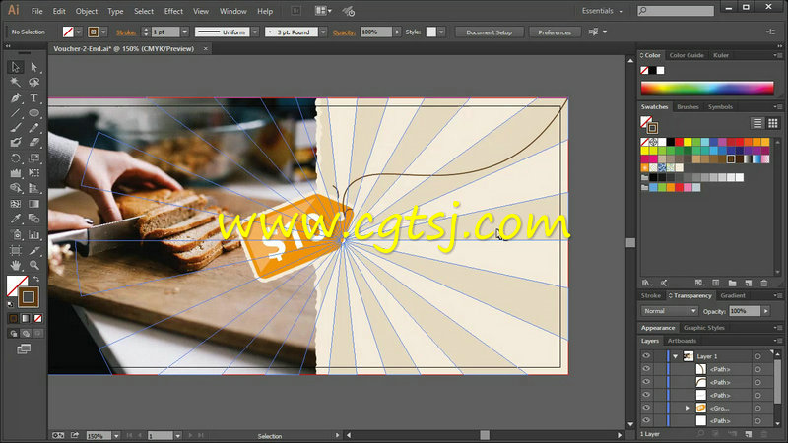788x443 pixels.
Task: Open the File menu
Action: tap(36, 11)
